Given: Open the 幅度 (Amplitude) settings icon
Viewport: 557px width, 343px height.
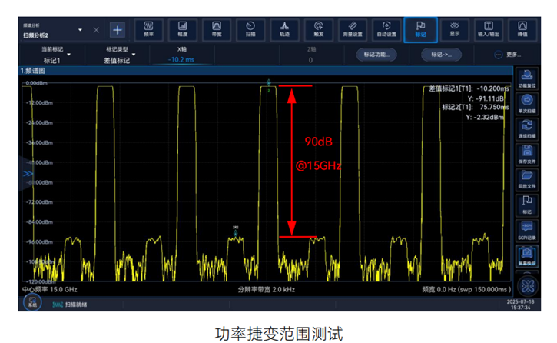Looking at the screenshot, I should point(182,29).
